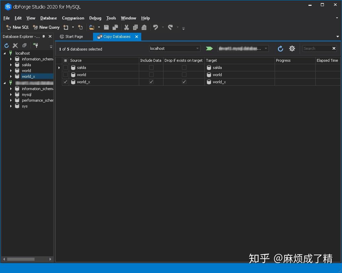The height and width of the screenshot is (273, 342).
Task: Expand the sakila database node
Action: (x=11, y=64)
